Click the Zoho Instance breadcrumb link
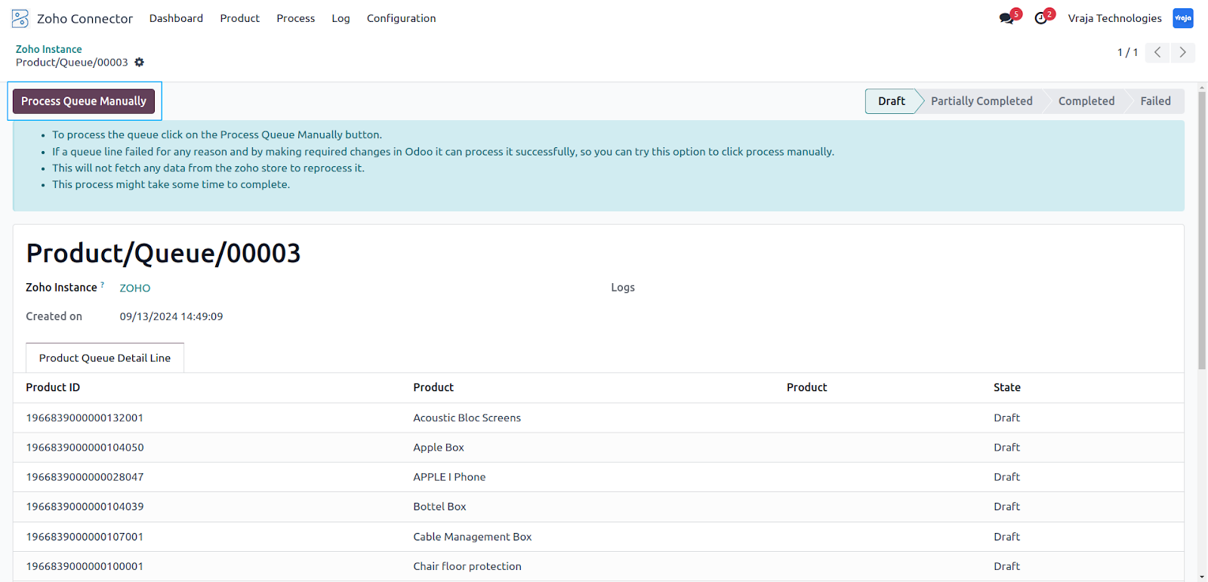 click(x=48, y=49)
